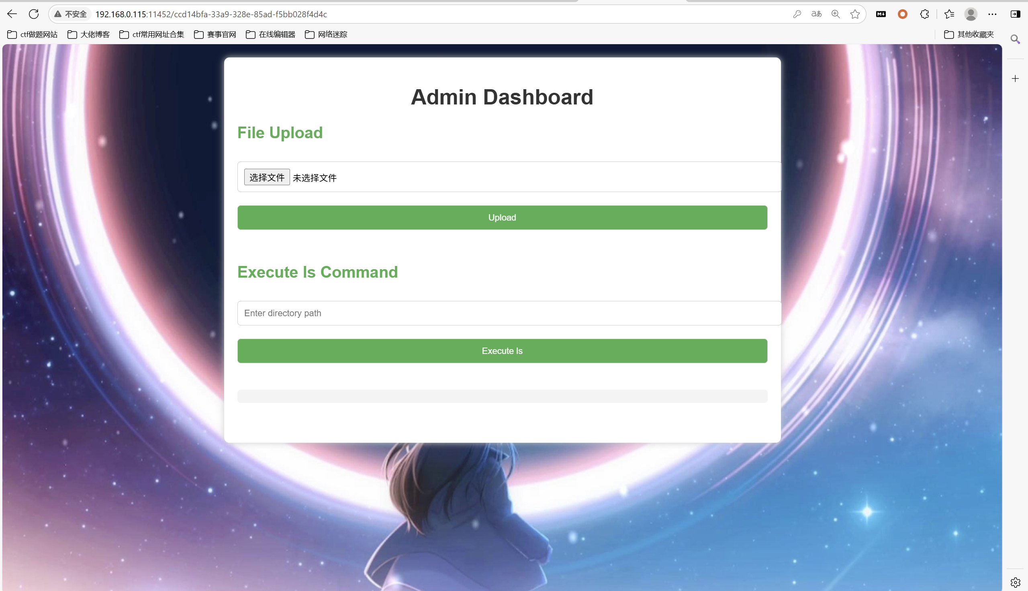This screenshot has height=591, width=1028.
Task: Open the Markdown extension icon
Action: point(881,14)
